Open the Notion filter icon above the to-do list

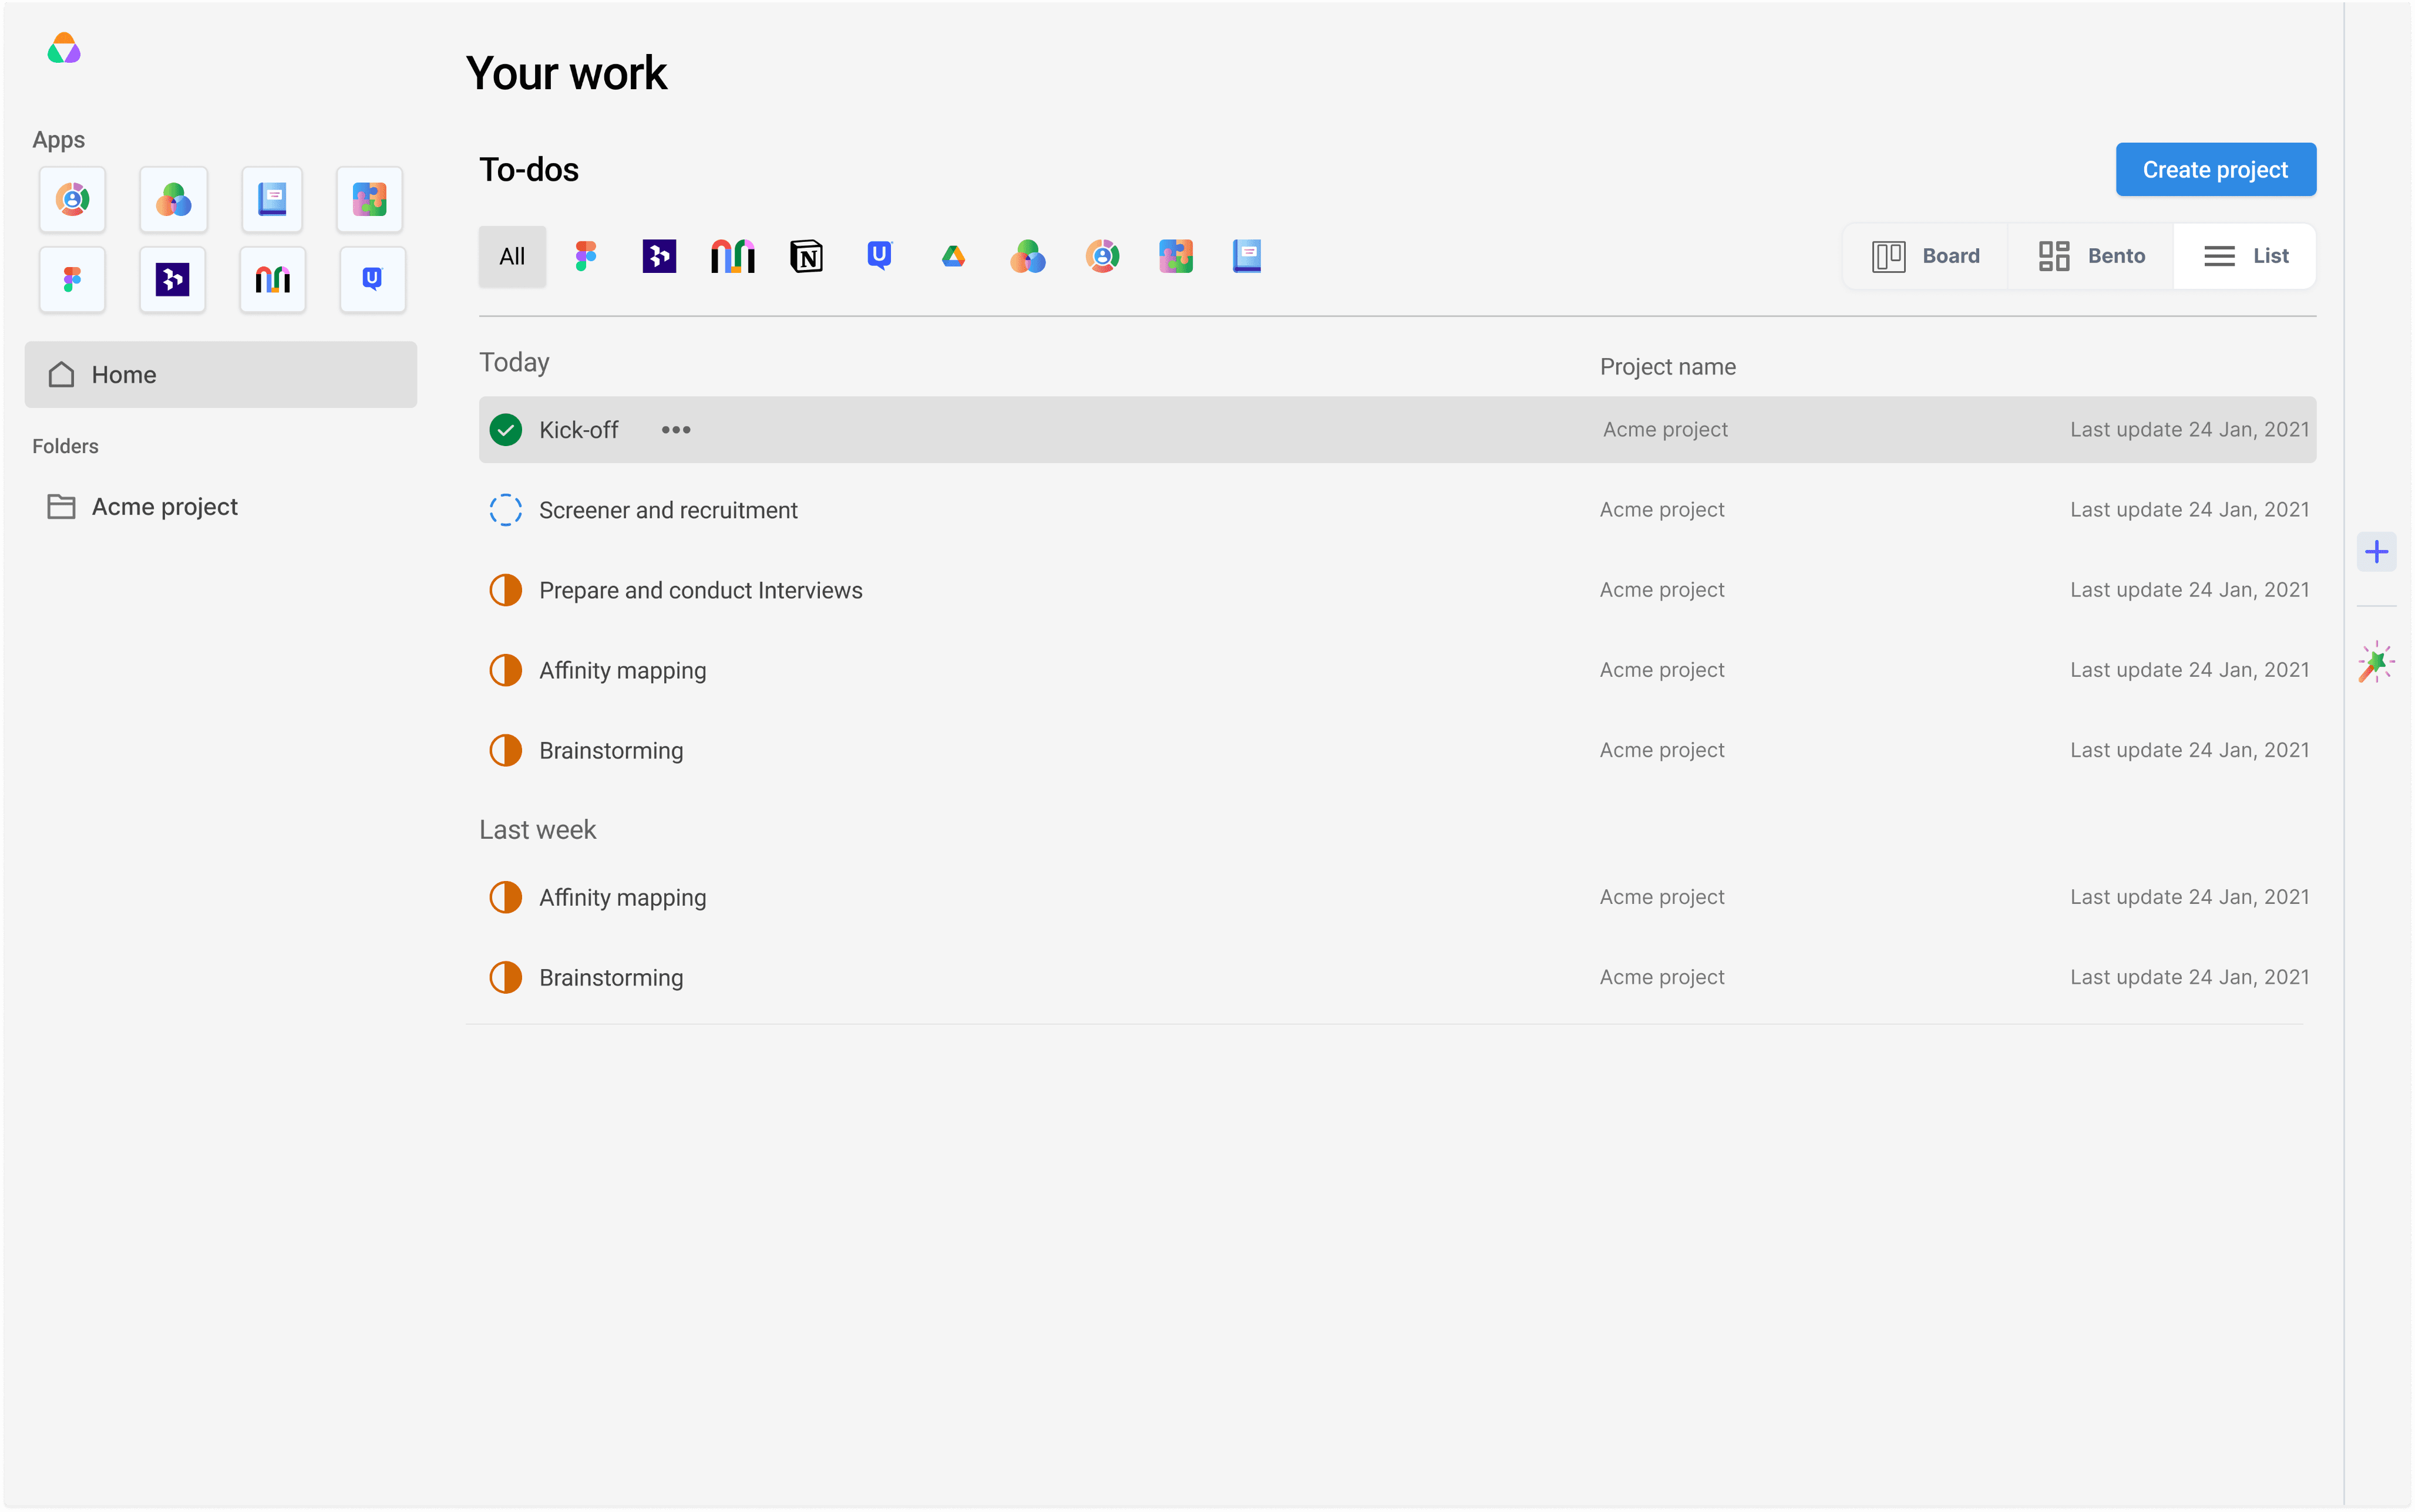pos(805,256)
